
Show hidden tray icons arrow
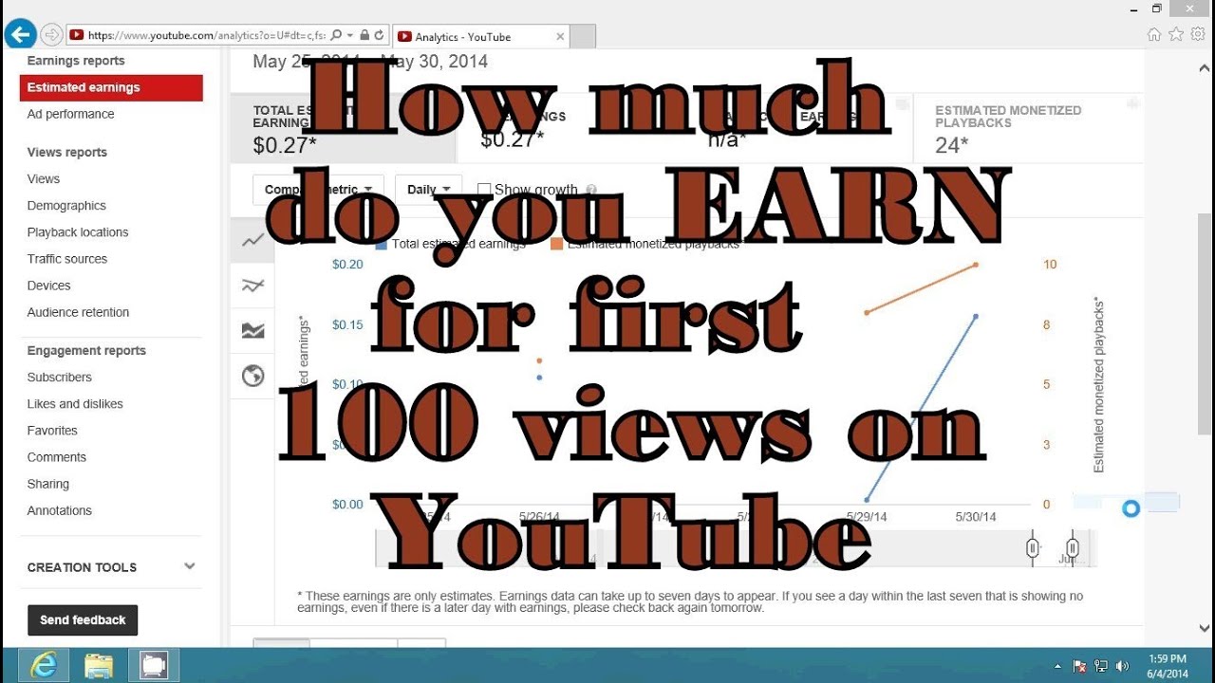click(1057, 666)
